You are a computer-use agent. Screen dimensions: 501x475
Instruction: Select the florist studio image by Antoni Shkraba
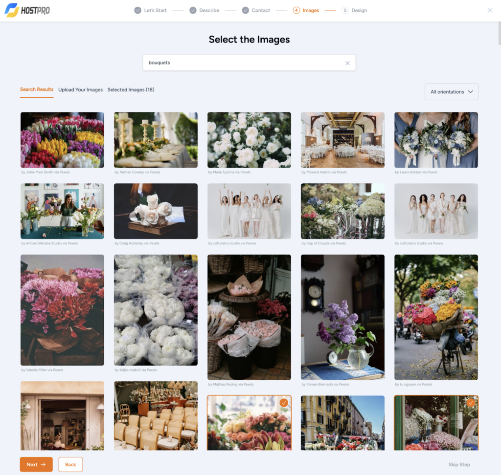[x=62, y=211]
